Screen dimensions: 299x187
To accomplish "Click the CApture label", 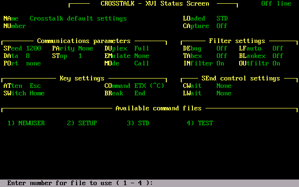I will [x=196, y=26].
